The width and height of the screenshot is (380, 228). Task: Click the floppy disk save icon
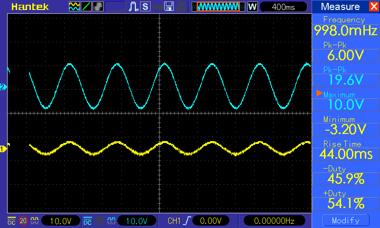pyautogui.click(x=169, y=7)
